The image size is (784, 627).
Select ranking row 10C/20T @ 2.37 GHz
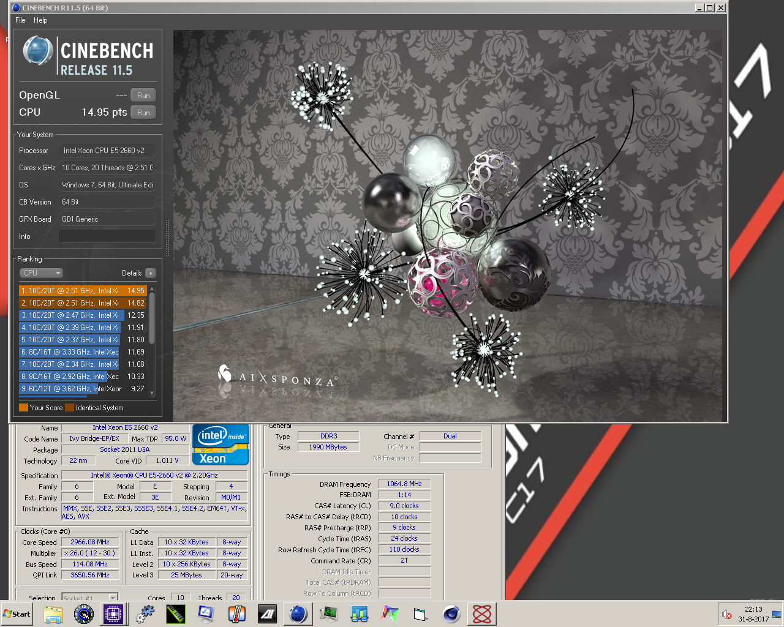tap(83, 340)
